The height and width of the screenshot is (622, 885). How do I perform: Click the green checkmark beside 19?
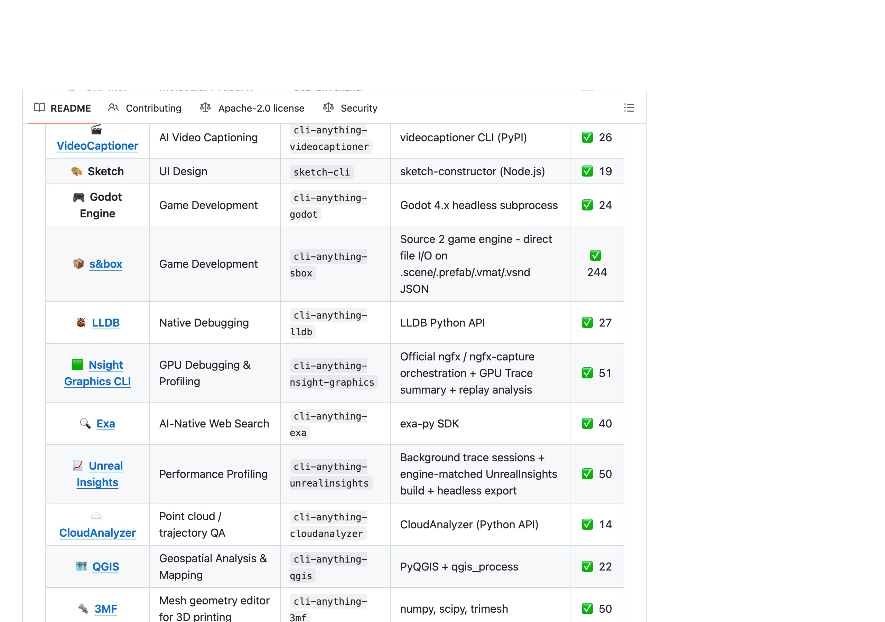point(587,171)
